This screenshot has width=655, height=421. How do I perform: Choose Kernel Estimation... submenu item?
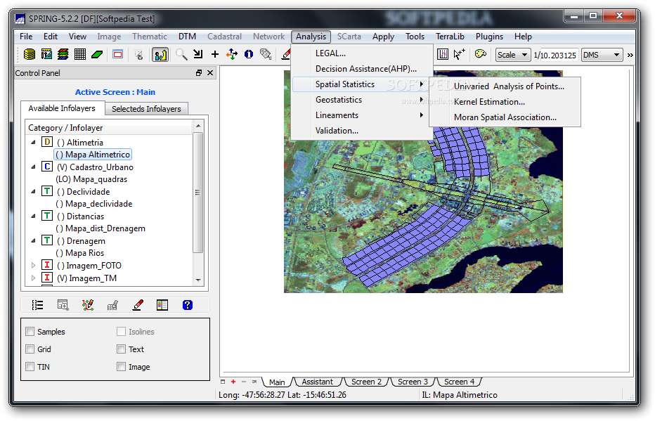505,102
